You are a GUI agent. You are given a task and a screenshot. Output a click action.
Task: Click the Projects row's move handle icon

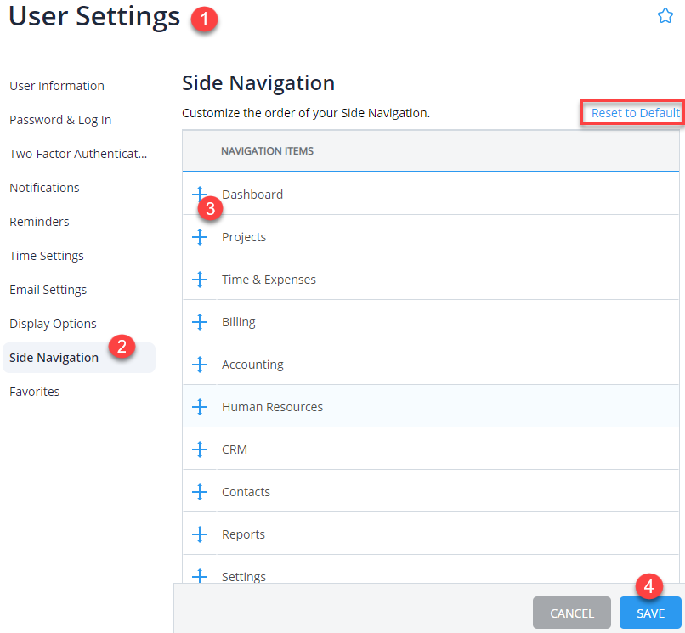click(200, 237)
